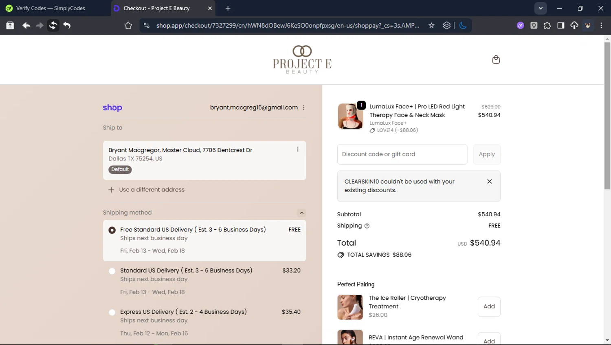Open a new browser tab
This screenshot has width=611, height=345.
pos(228,8)
